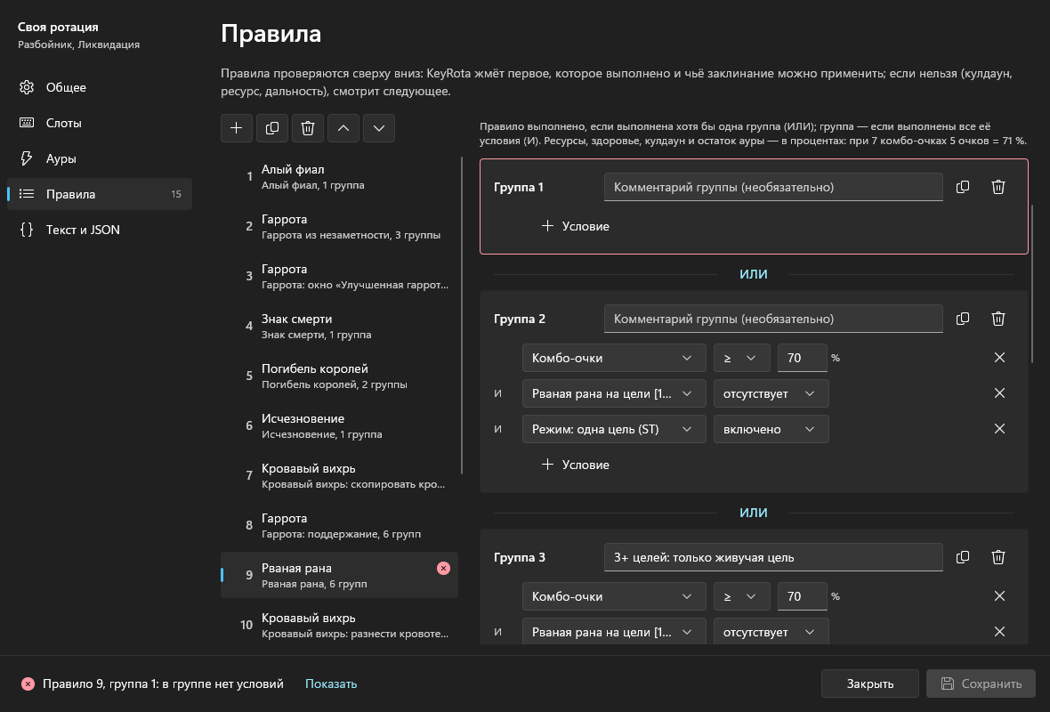Click the groups panel scrollbar
This screenshot has height=712, width=1050.
point(1033,284)
